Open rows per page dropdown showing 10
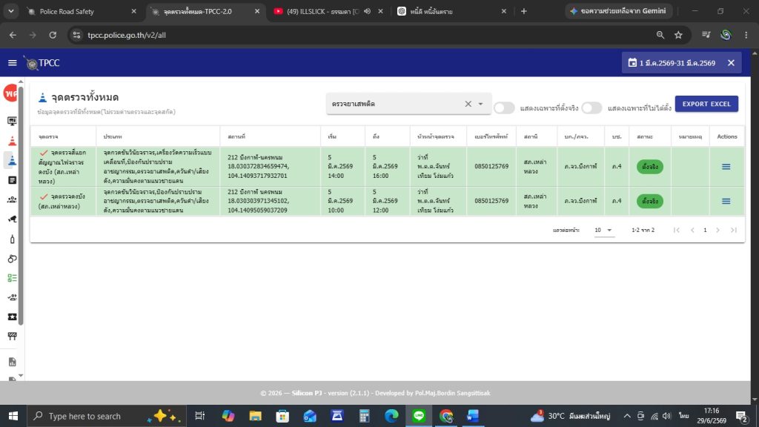The height and width of the screenshot is (427, 759). coord(603,230)
